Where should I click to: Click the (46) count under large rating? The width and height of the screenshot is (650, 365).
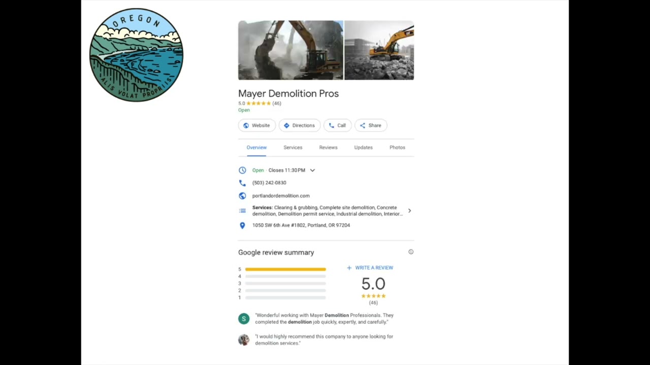point(373,303)
